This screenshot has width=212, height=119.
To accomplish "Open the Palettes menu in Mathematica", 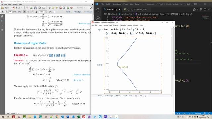I will (130, 25).
